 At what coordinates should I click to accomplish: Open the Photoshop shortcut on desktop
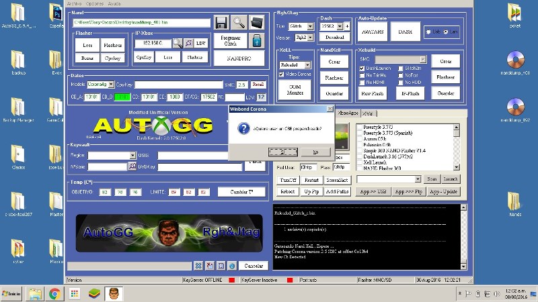(56, 12)
